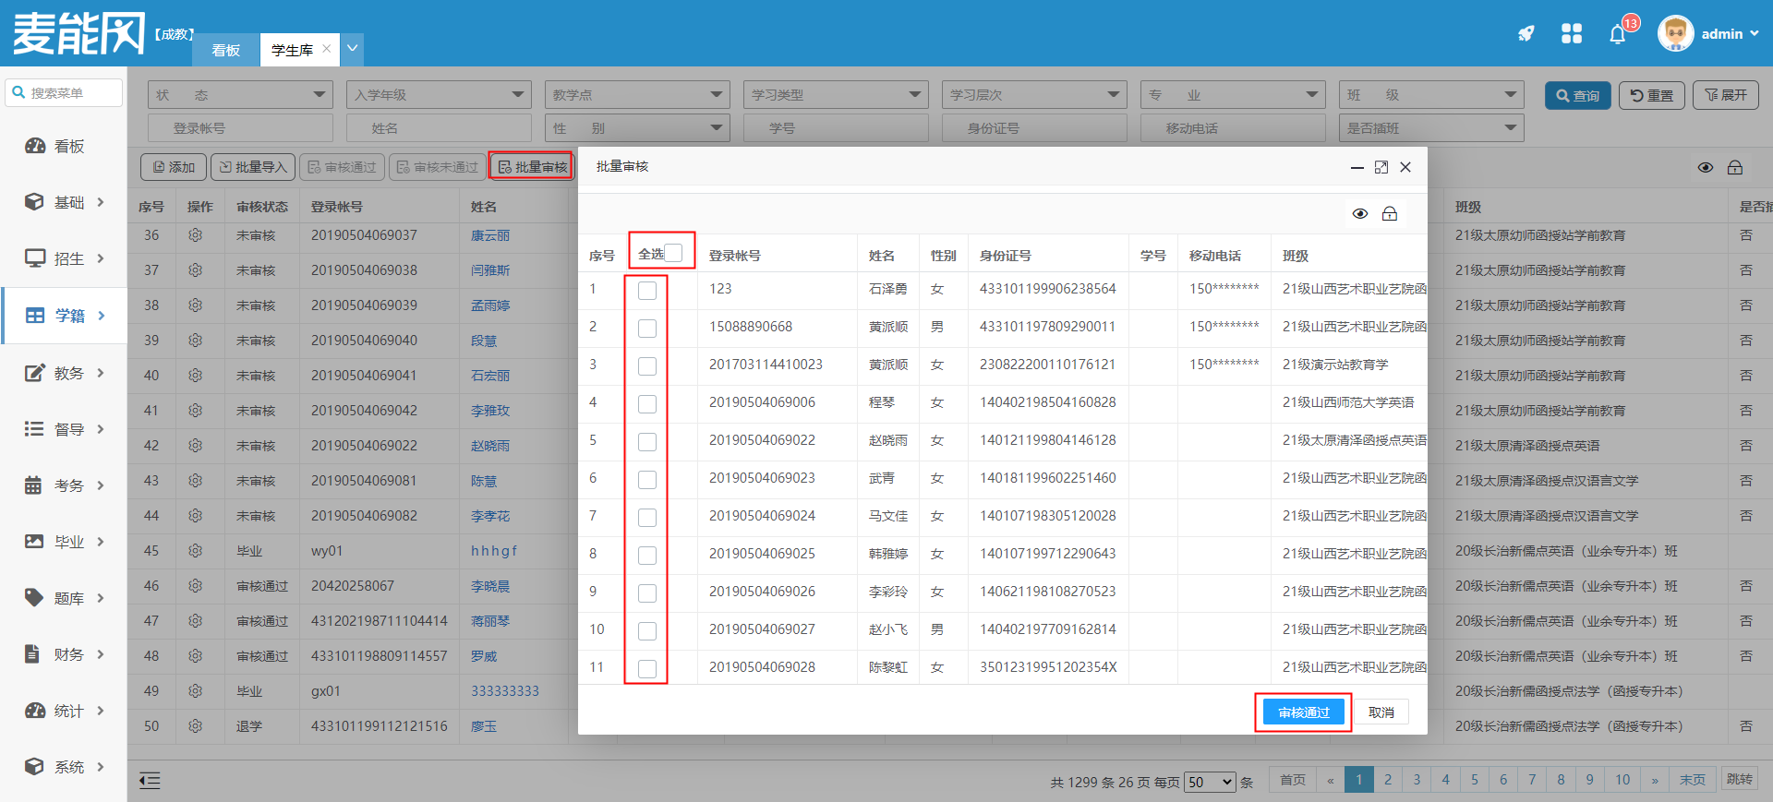Switch to the 看板 tab
Screen dimensions: 1773x802
pyautogui.click(x=225, y=50)
